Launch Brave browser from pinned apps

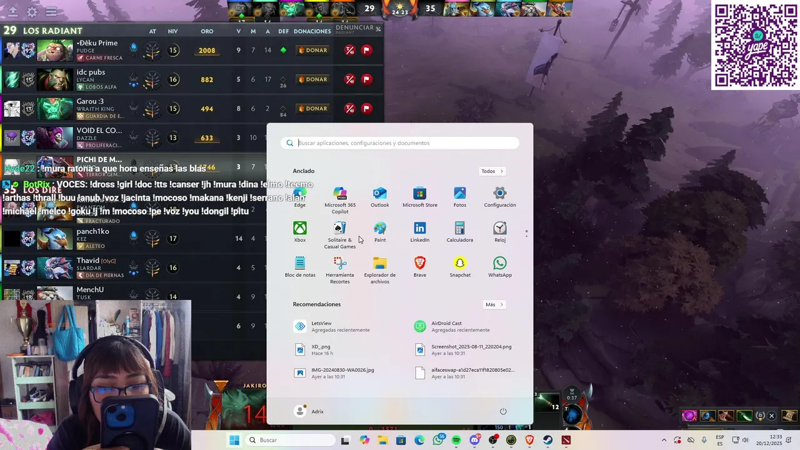tap(420, 267)
